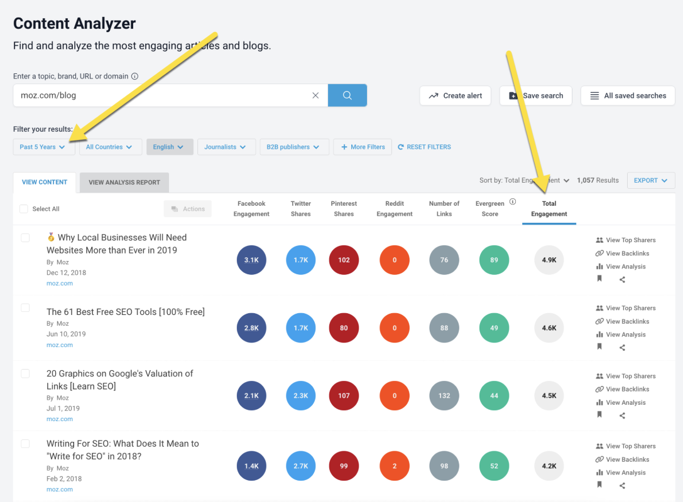This screenshot has height=502, width=683.
Task: Share the 61 Best Free SEO Tools article
Action: pos(622,348)
